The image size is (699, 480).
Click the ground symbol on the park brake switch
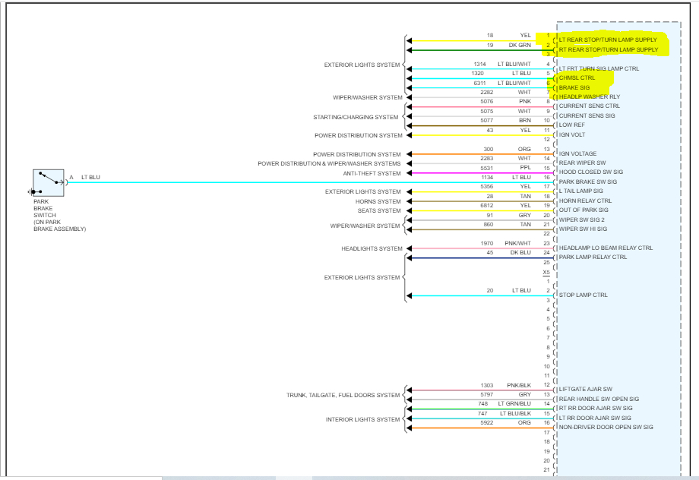[x=31, y=192]
